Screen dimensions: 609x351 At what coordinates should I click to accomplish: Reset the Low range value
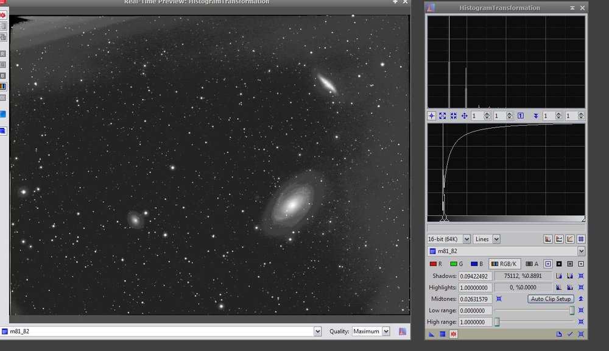(x=581, y=310)
